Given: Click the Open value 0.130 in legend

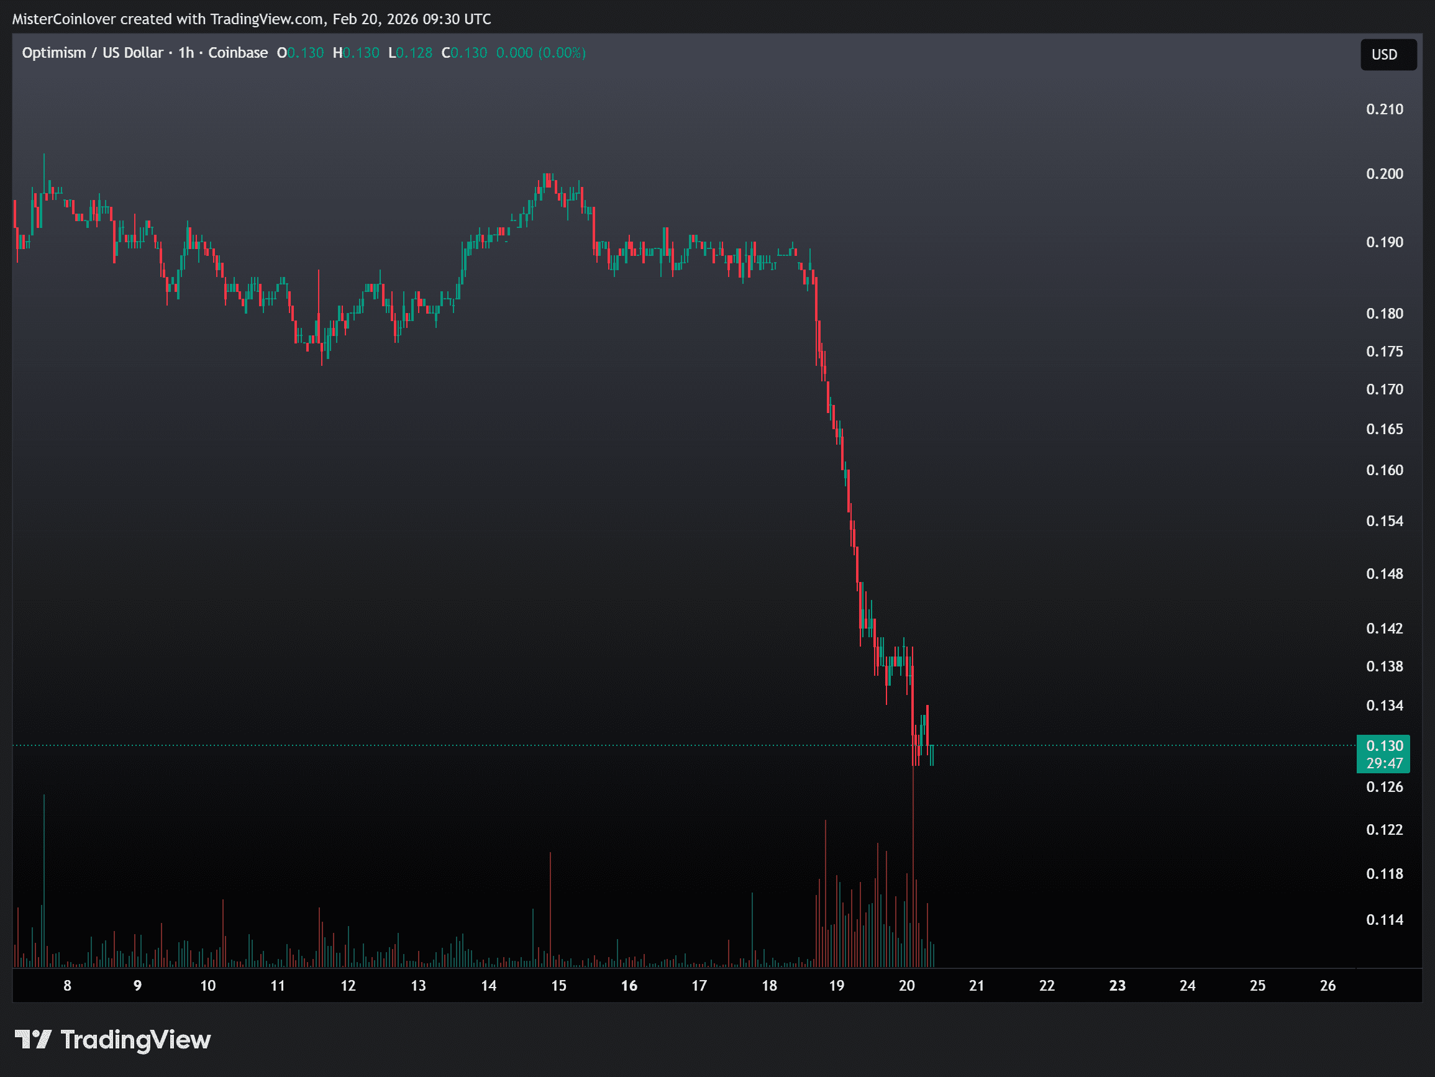Looking at the screenshot, I should click(x=305, y=53).
